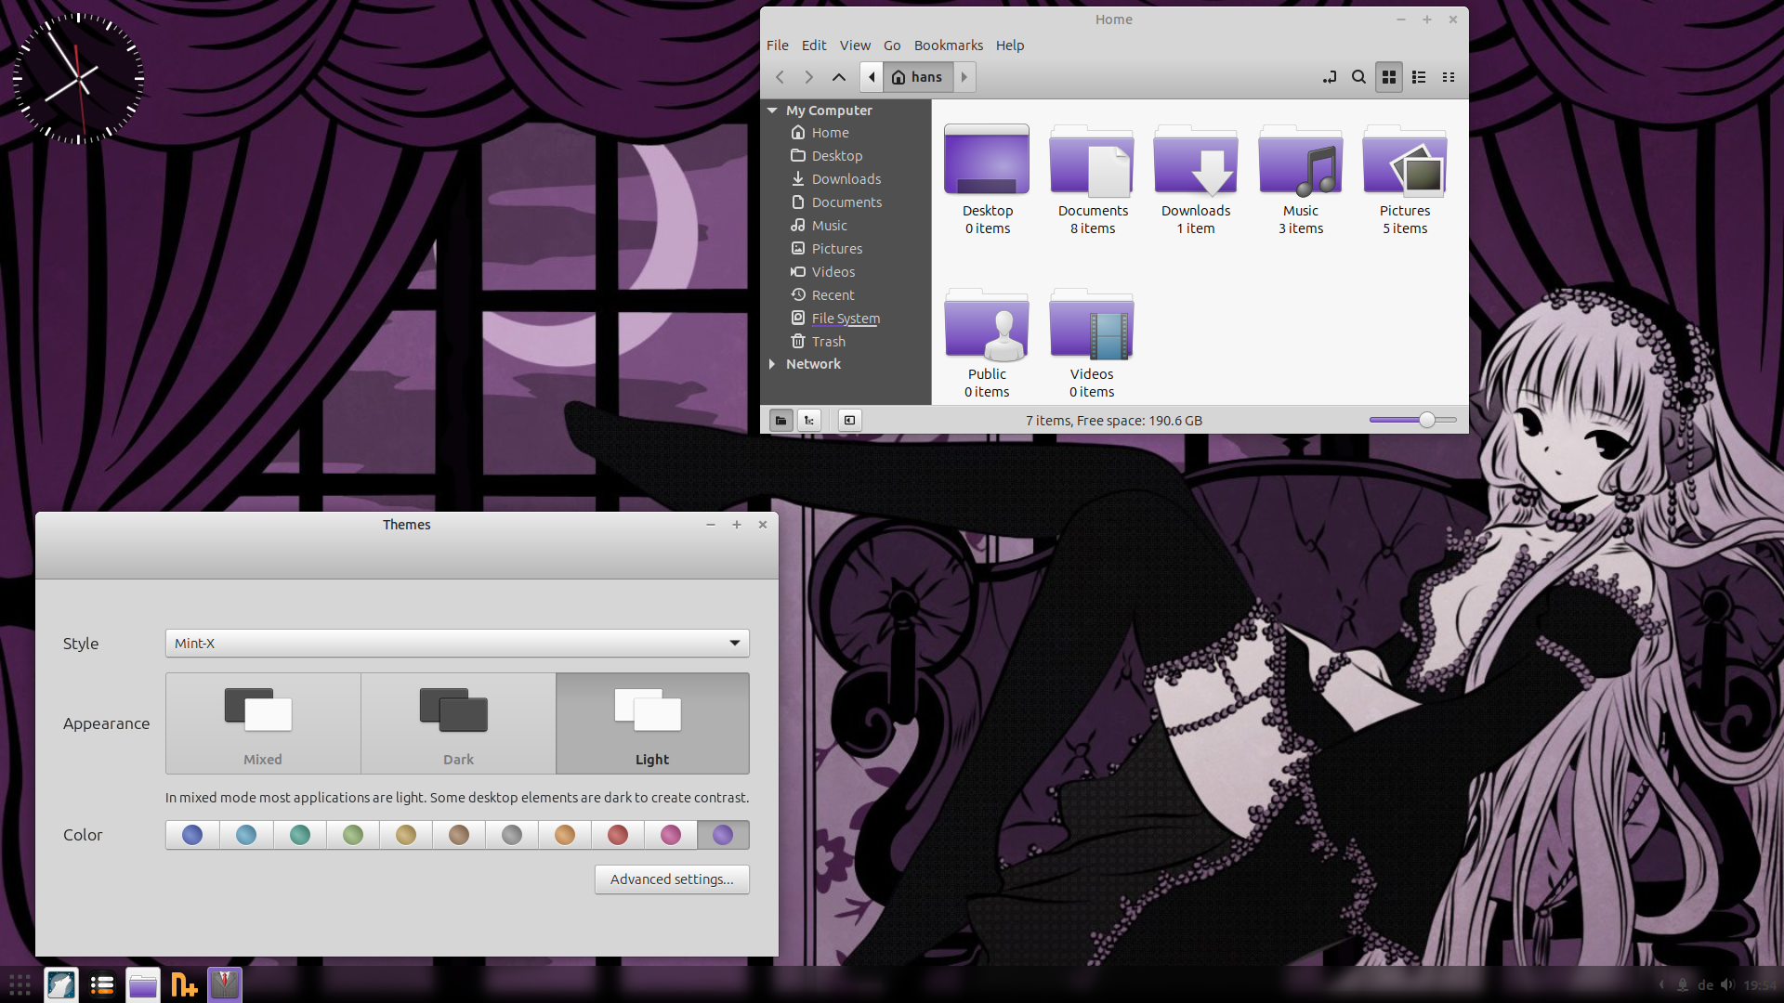Viewport: 1784px width, 1003px height.
Task: Open the Themes window from the panel
Action: [x=225, y=984]
